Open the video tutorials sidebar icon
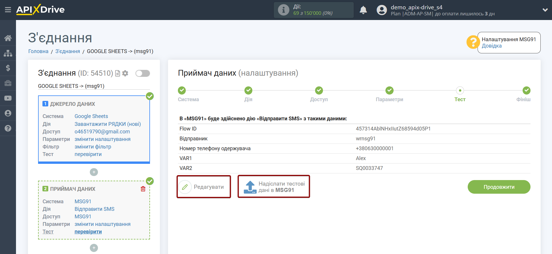 8,98
